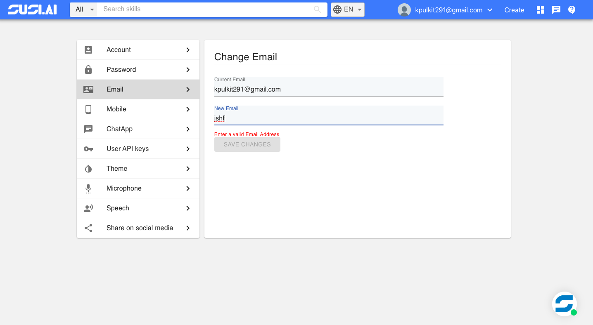Click the Theme droplet icon
Image resolution: width=593 pixels, height=325 pixels.
point(88,168)
